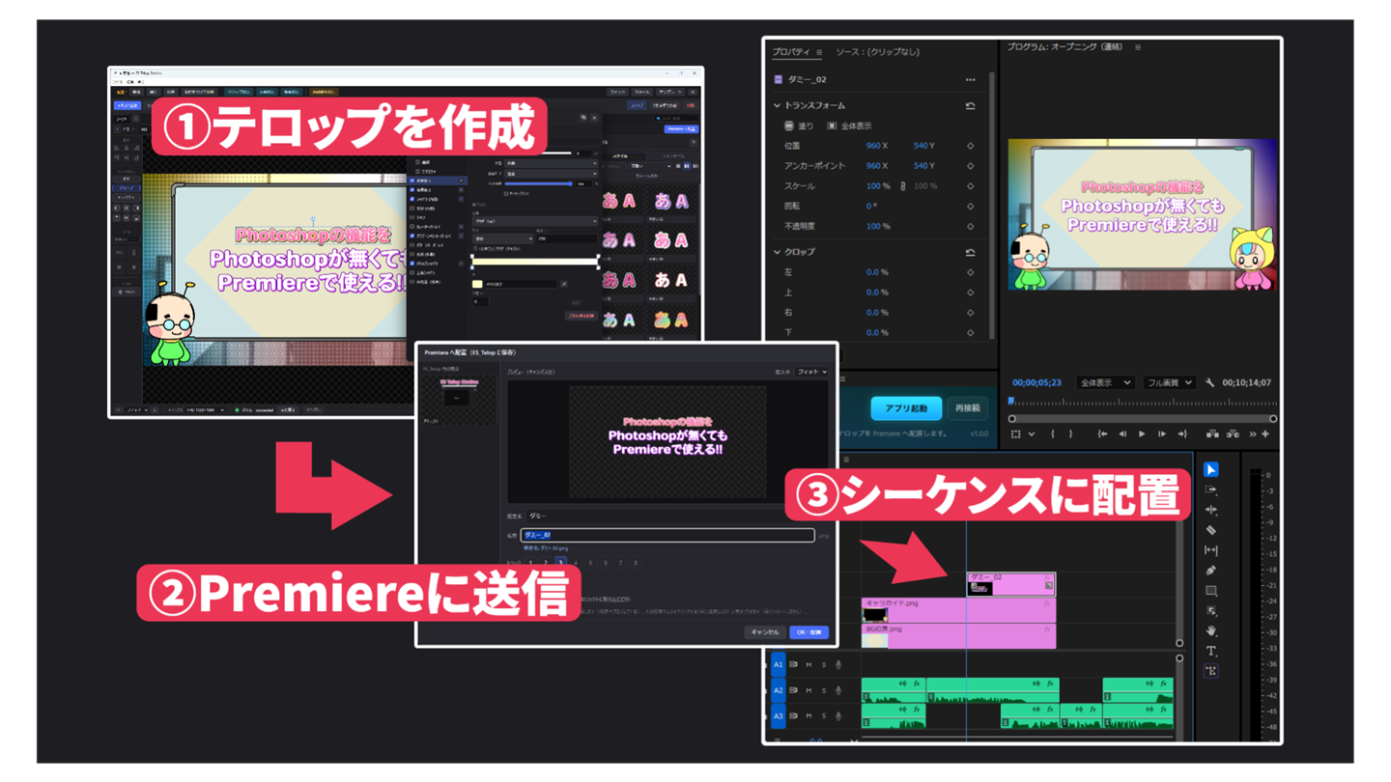The width and height of the screenshot is (1391, 782).
Task: Select track number 4 in dialog
Action: tap(576, 563)
